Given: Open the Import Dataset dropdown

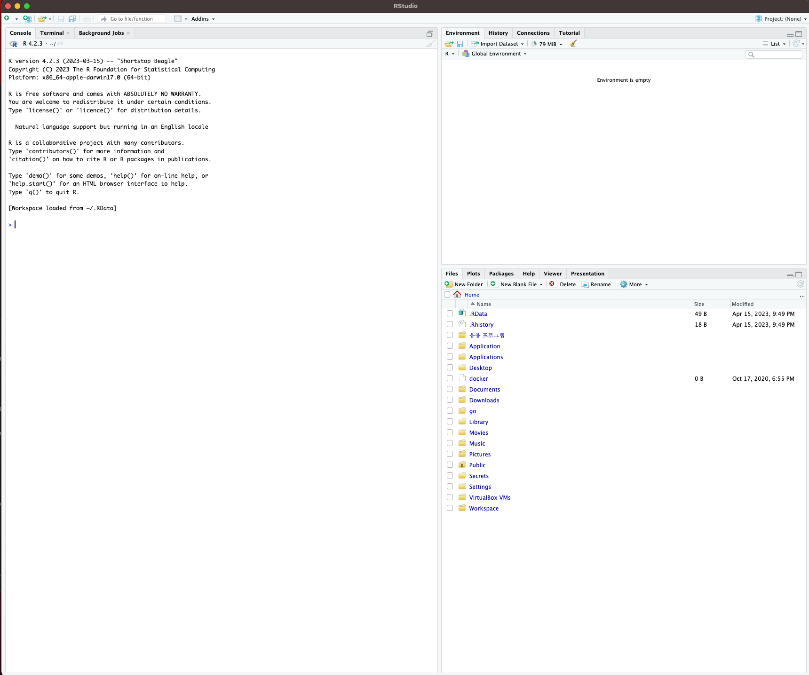Looking at the screenshot, I should [498, 44].
